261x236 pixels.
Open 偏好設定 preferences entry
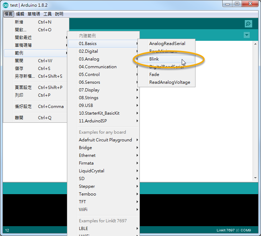[x=36, y=107]
